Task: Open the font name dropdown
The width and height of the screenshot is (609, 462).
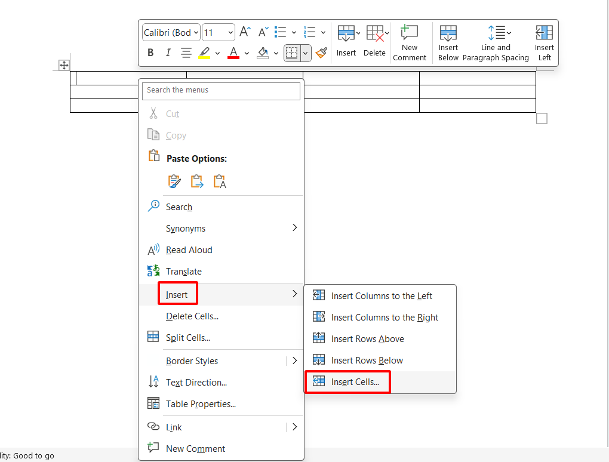Action: 171,33
